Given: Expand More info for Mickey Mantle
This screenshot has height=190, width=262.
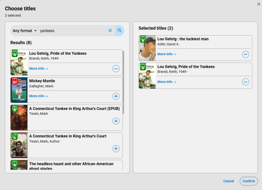Looking at the screenshot, I should click(x=39, y=96).
